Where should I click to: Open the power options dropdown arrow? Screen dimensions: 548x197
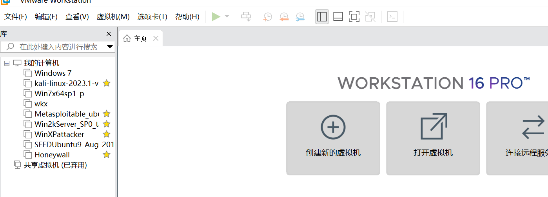227,17
